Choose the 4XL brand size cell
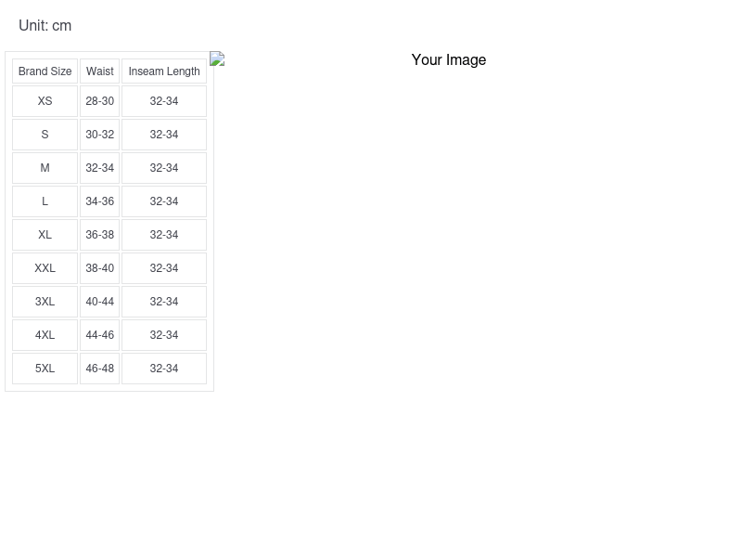This screenshot has width=742, height=557. point(45,335)
